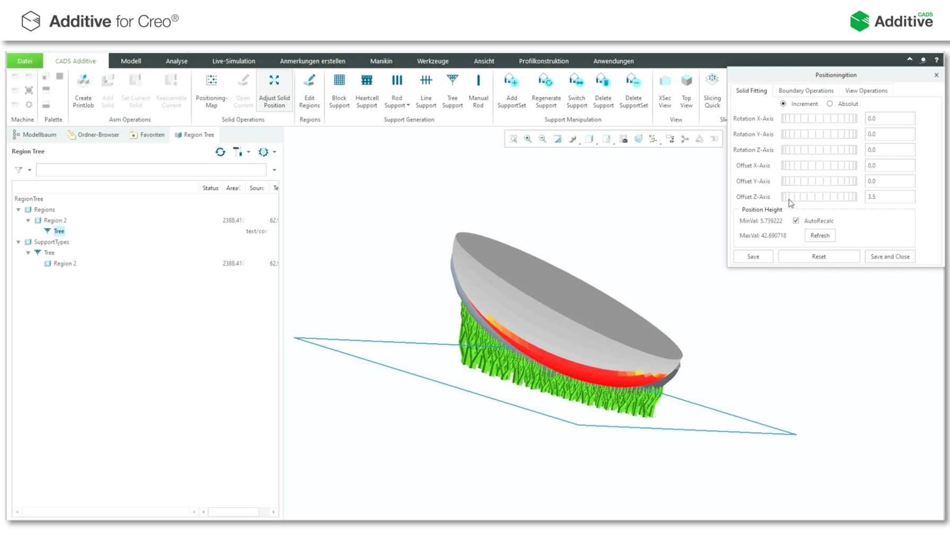
Task: Switch to the Modell ribbon tab
Action: pos(131,61)
